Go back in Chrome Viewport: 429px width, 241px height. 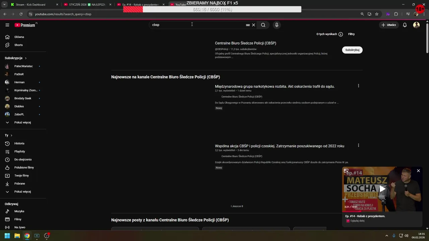[5, 14]
